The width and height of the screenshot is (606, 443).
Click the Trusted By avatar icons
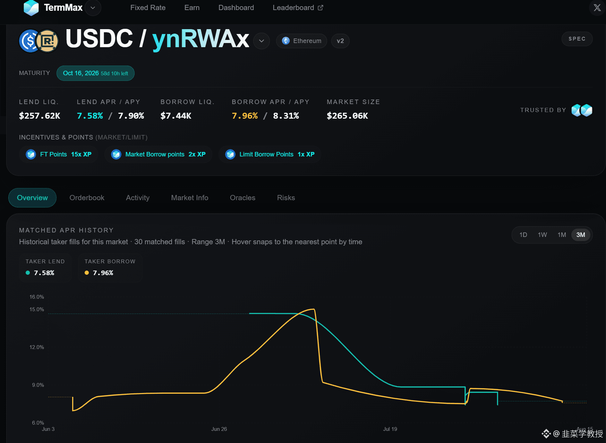582,110
